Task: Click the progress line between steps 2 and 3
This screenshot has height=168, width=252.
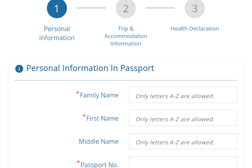Action: pyautogui.click(x=160, y=8)
